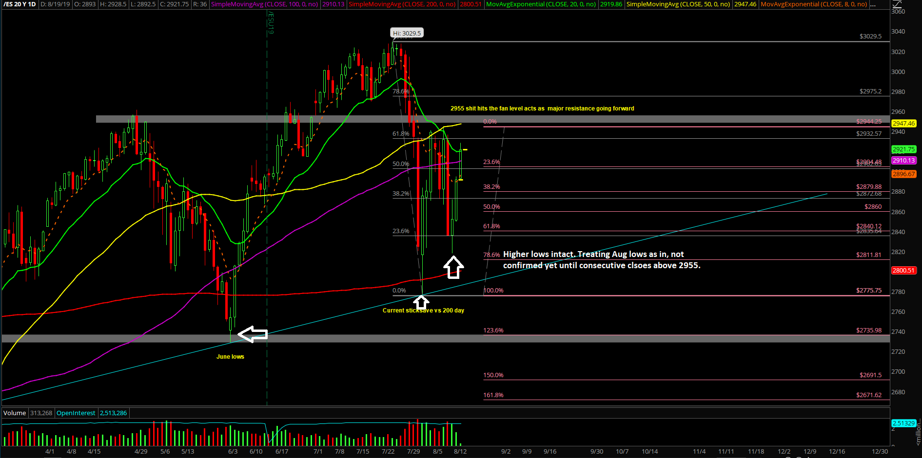Image resolution: width=922 pixels, height=458 pixels.
Task: Click the cyan 2.51329 open interest bubble
Action: coord(903,423)
